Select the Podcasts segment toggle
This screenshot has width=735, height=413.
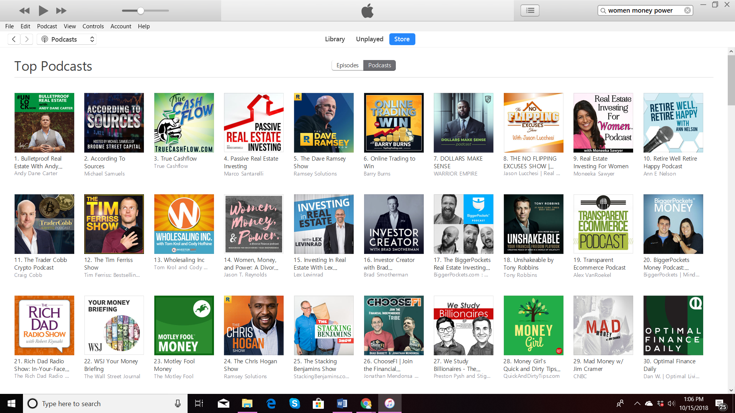[379, 65]
